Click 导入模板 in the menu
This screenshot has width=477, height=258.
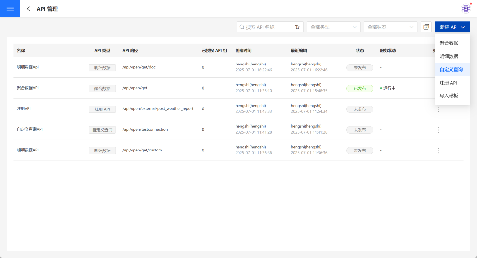click(449, 96)
